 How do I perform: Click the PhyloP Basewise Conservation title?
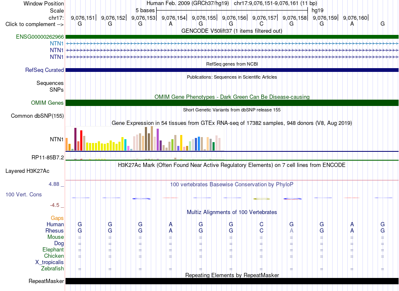tap(231, 184)
